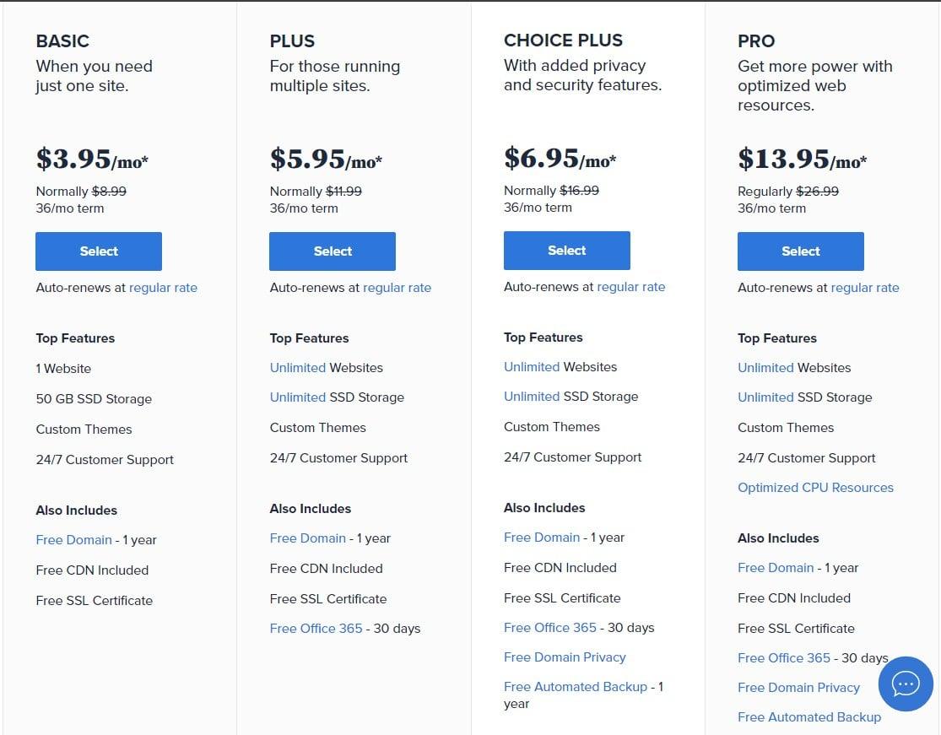Open Free Domain Privacy link under CHOICE PLUS

tap(565, 657)
